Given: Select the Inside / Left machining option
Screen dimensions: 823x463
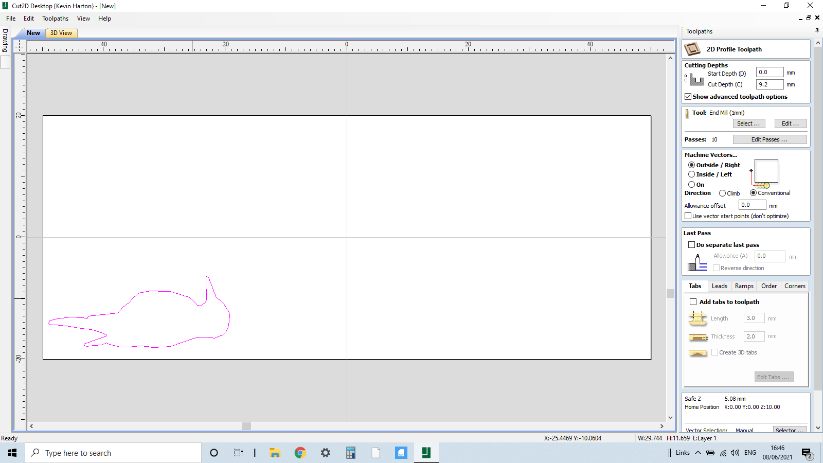Looking at the screenshot, I should (x=692, y=174).
